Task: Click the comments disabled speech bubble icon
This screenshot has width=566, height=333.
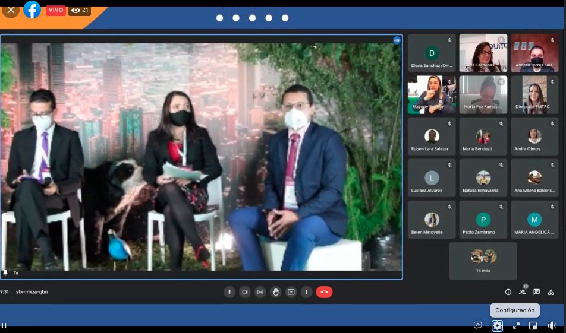Action: (x=477, y=325)
